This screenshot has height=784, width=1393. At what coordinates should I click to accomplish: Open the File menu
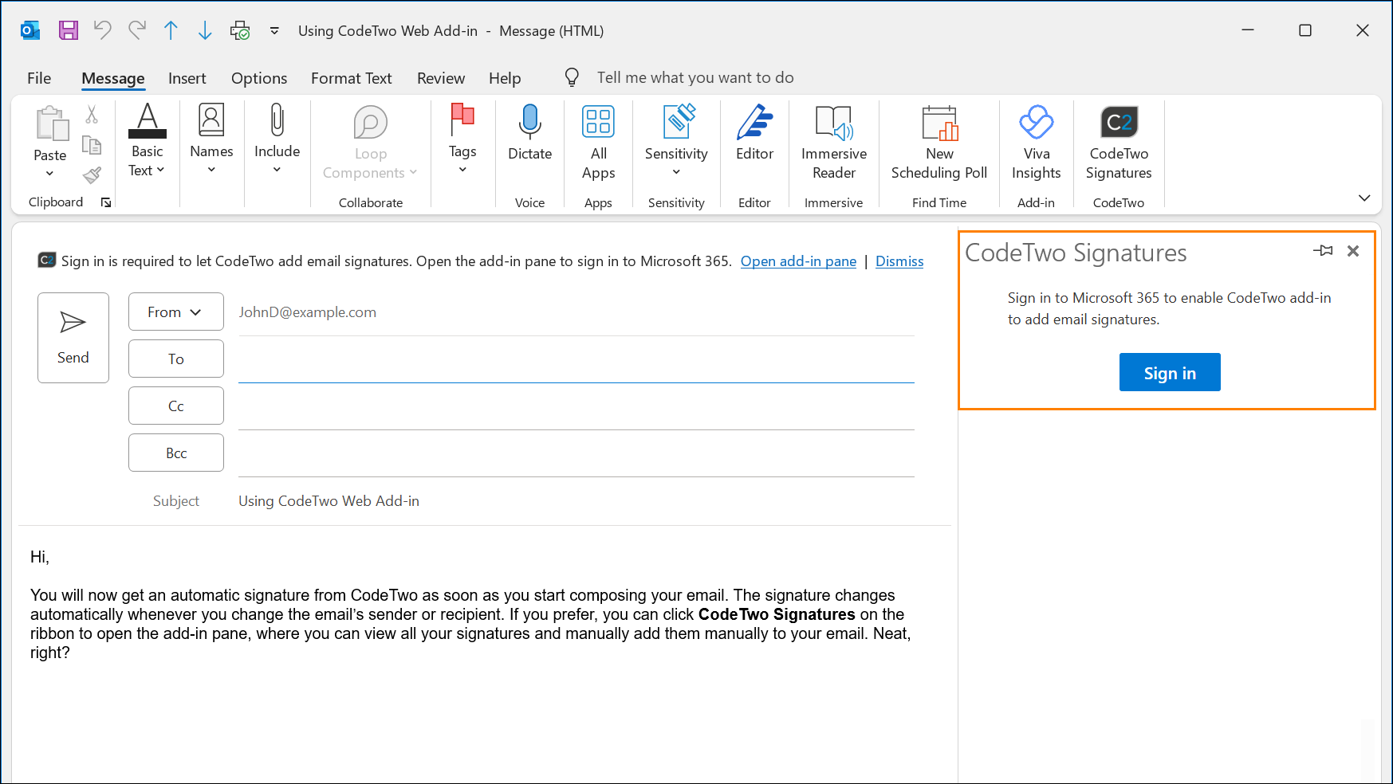[39, 78]
